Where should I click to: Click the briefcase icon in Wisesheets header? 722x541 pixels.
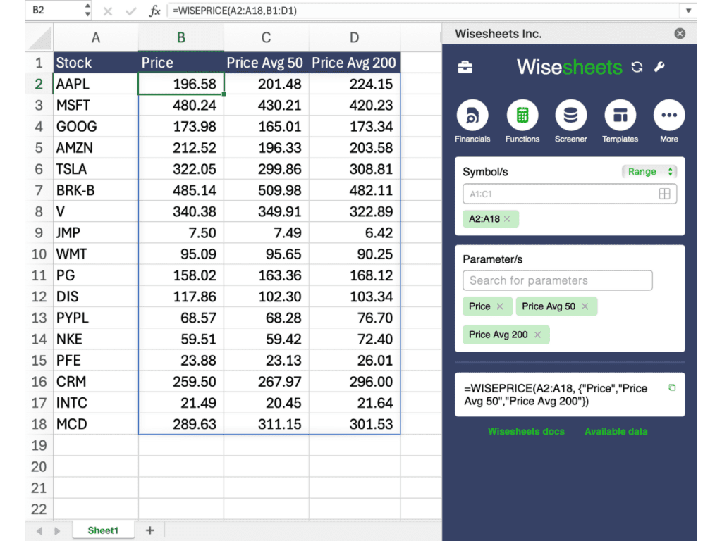465,68
